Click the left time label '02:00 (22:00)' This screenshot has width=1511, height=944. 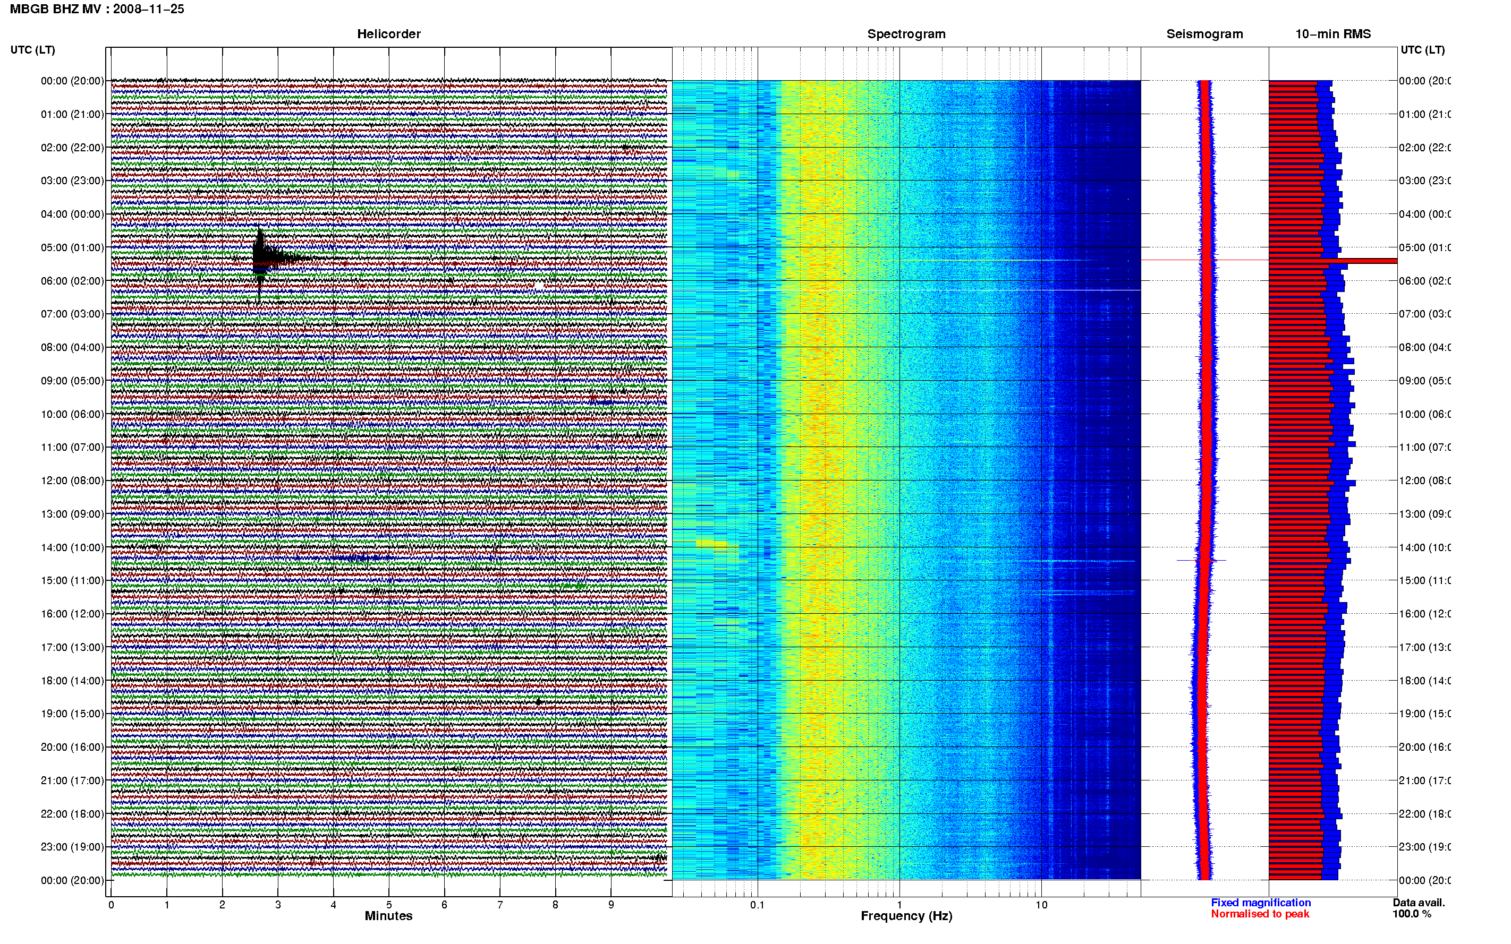(72, 148)
